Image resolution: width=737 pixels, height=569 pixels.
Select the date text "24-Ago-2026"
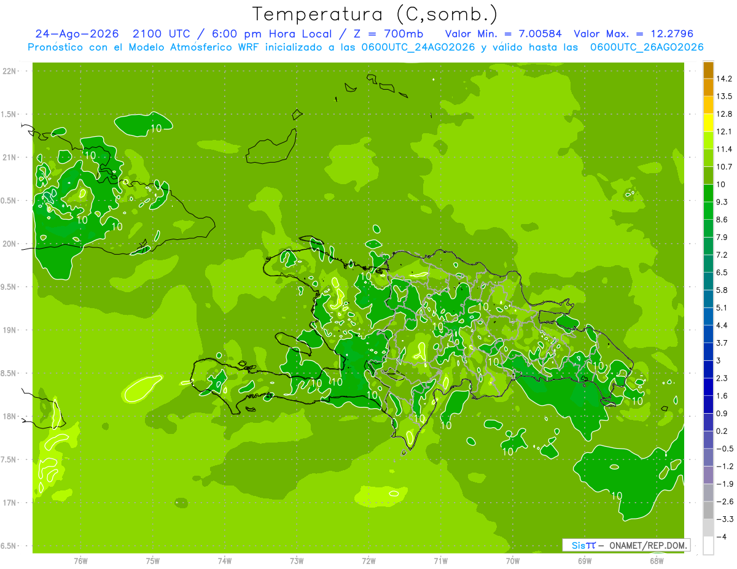[x=77, y=34]
